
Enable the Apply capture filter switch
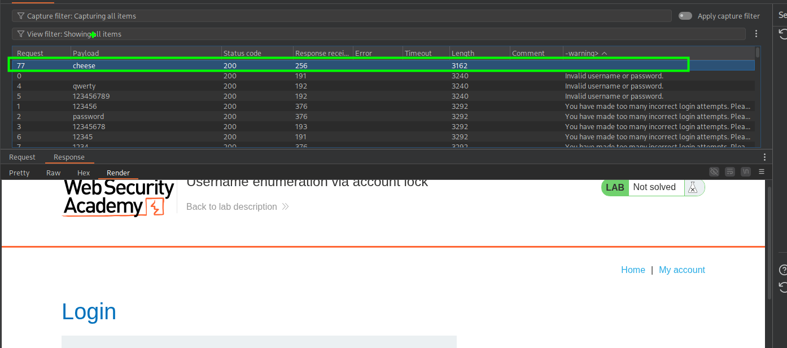coord(685,16)
